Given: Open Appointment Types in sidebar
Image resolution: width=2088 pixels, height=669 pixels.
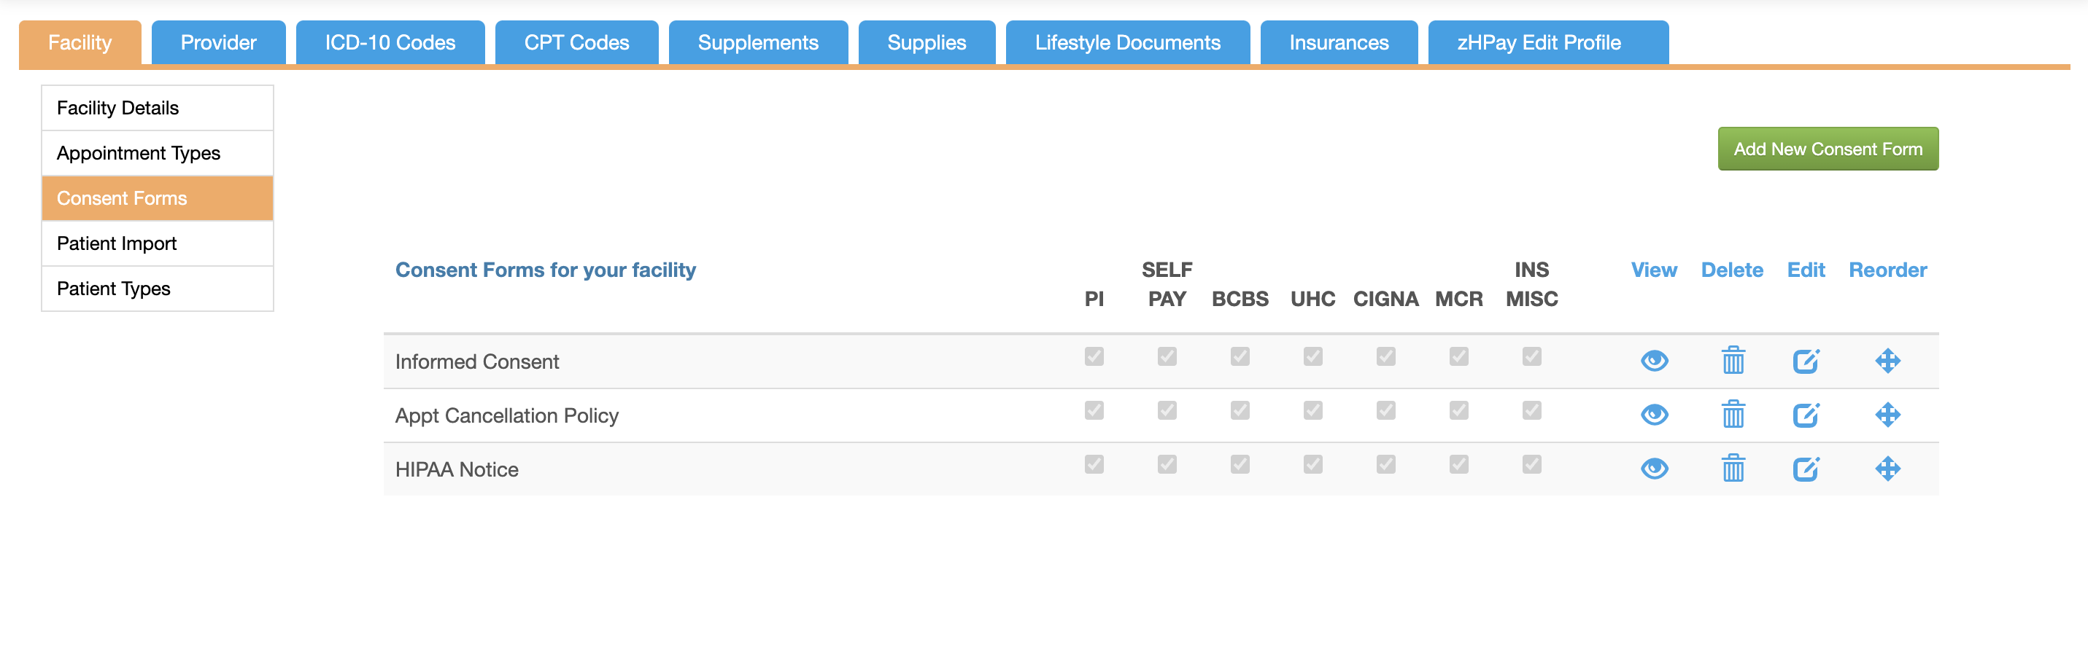Looking at the screenshot, I should 158,153.
